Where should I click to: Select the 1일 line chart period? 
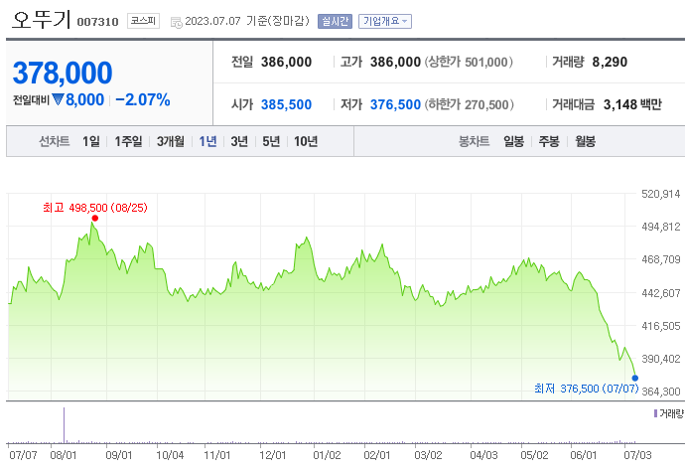pyautogui.click(x=91, y=141)
